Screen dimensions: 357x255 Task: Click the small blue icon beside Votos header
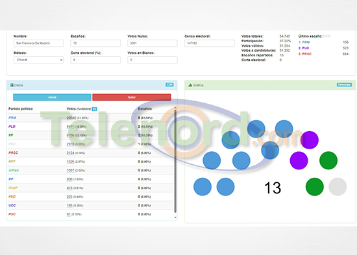[94, 109]
